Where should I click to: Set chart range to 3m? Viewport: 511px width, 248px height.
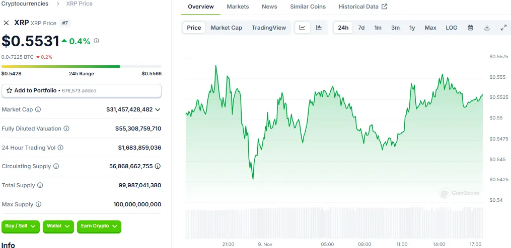[x=395, y=28]
